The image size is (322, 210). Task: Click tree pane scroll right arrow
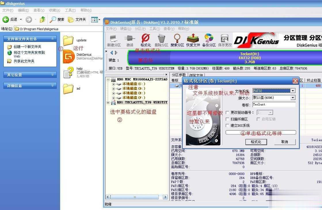coord(165,197)
